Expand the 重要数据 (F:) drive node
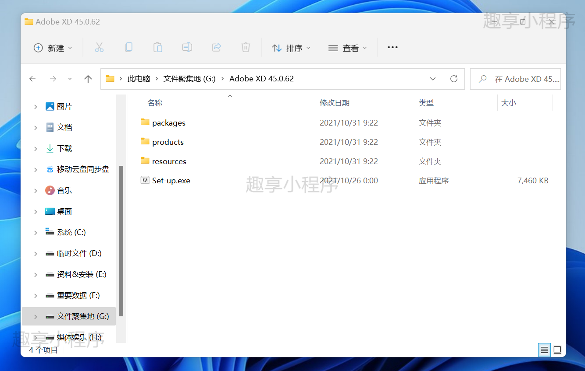The image size is (585, 371). click(x=36, y=296)
